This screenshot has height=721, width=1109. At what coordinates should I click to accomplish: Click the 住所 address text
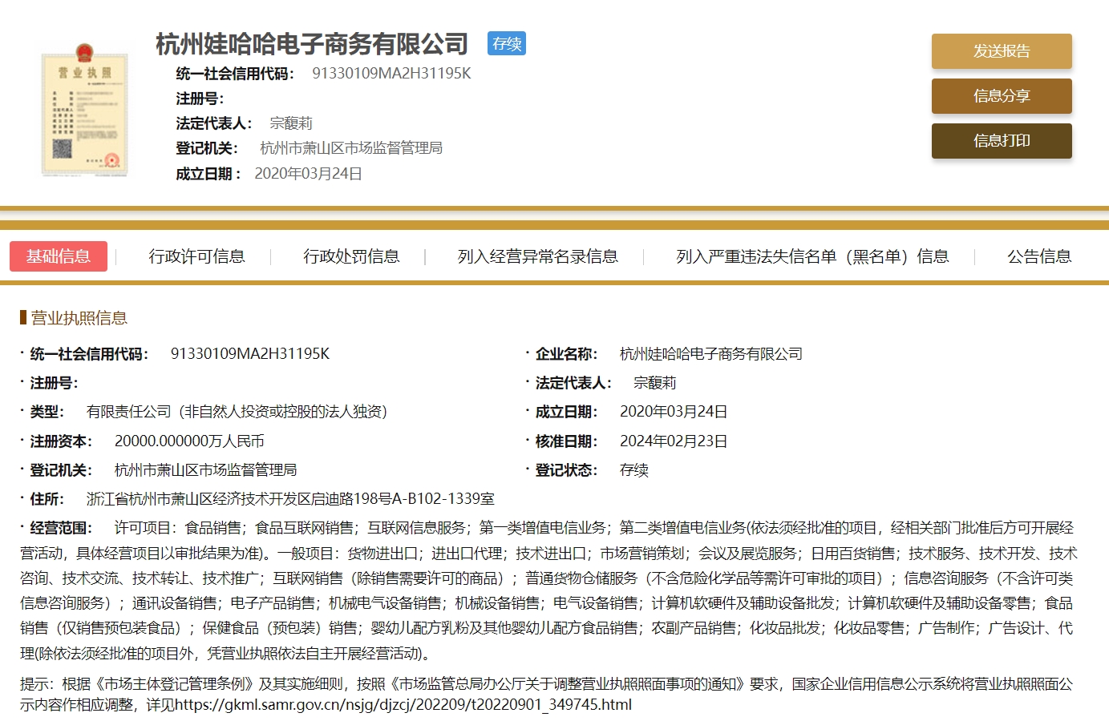coord(290,499)
